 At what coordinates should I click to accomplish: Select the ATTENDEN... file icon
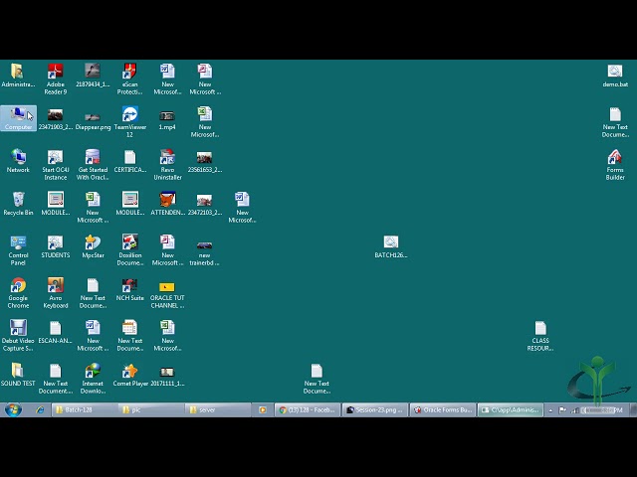(x=167, y=204)
